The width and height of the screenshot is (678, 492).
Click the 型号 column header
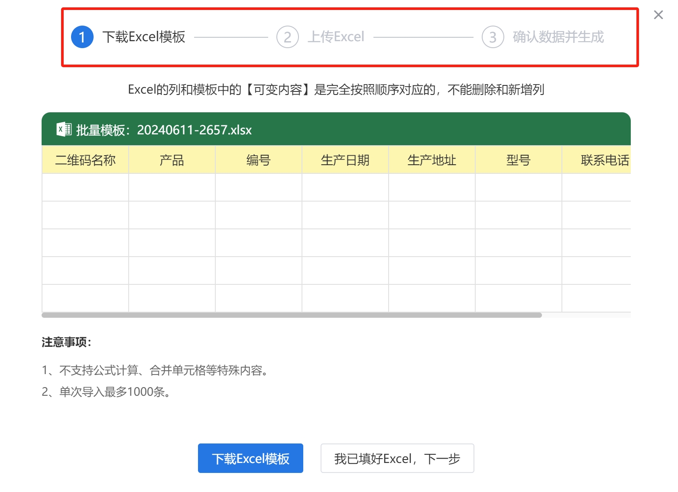pos(519,160)
